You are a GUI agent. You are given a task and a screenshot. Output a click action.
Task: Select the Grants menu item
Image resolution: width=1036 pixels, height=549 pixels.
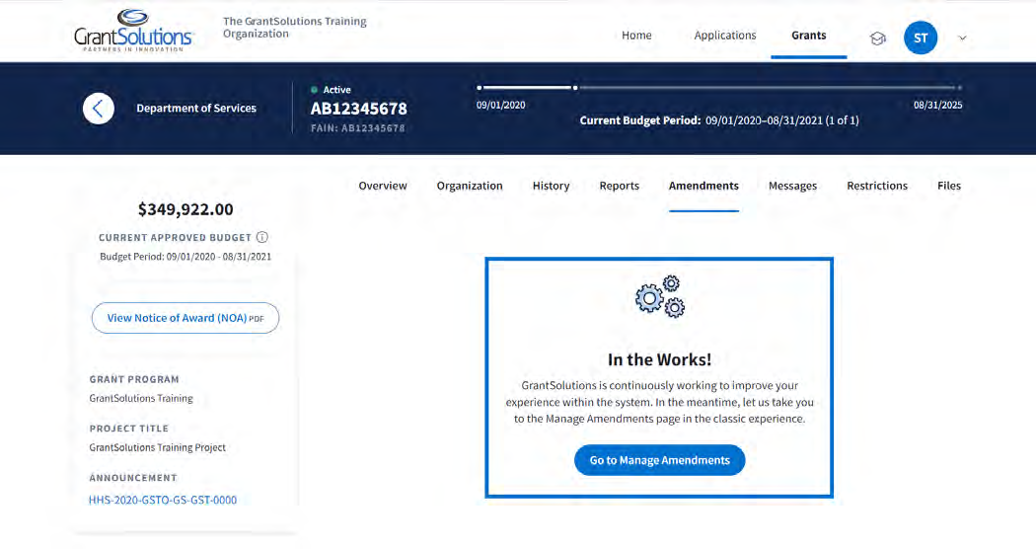tap(808, 36)
